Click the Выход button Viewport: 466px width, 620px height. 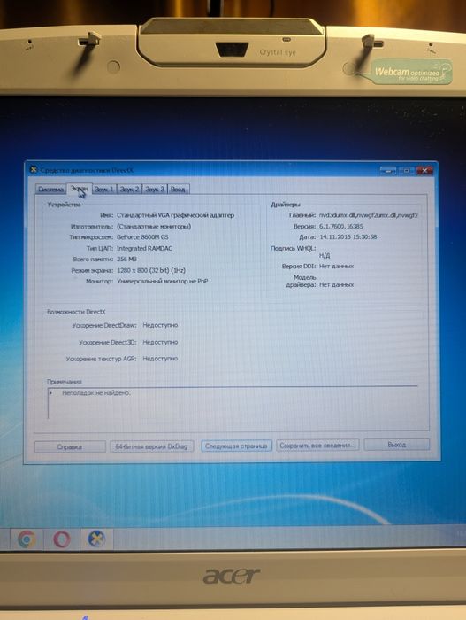[x=396, y=445]
